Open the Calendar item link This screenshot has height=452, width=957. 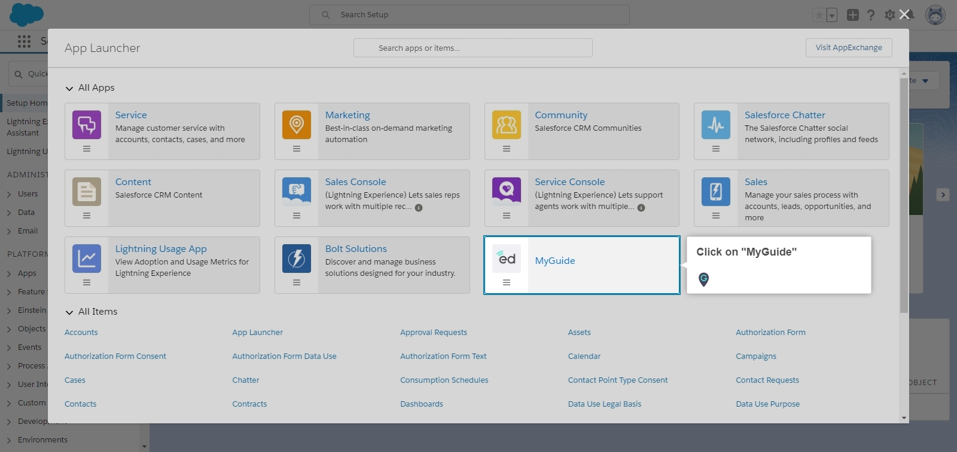coord(584,356)
